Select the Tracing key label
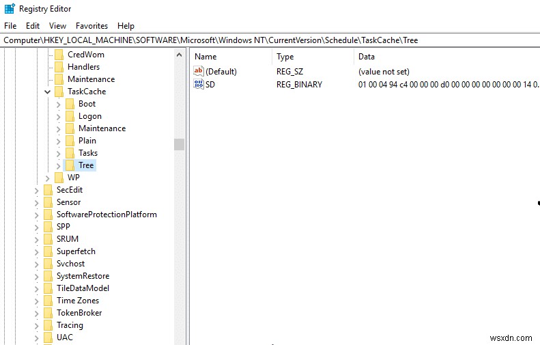The height and width of the screenshot is (345, 540). point(70,325)
